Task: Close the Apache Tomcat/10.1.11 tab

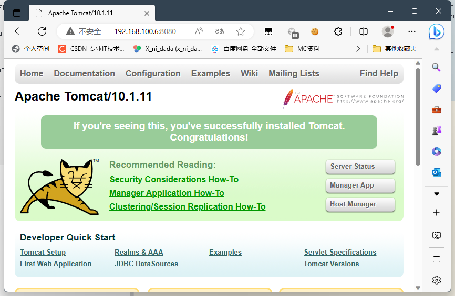Action: tap(147, 13)
